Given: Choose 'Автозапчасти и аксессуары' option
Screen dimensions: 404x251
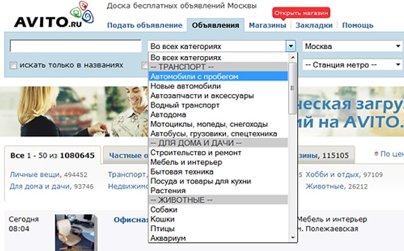Looking at the screenshot, I should (218, 96).
